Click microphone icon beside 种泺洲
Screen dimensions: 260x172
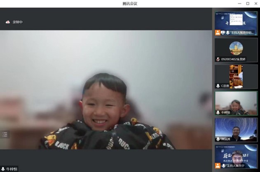point(218,139)
